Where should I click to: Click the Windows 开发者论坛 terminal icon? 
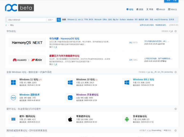tap(70, 98)
